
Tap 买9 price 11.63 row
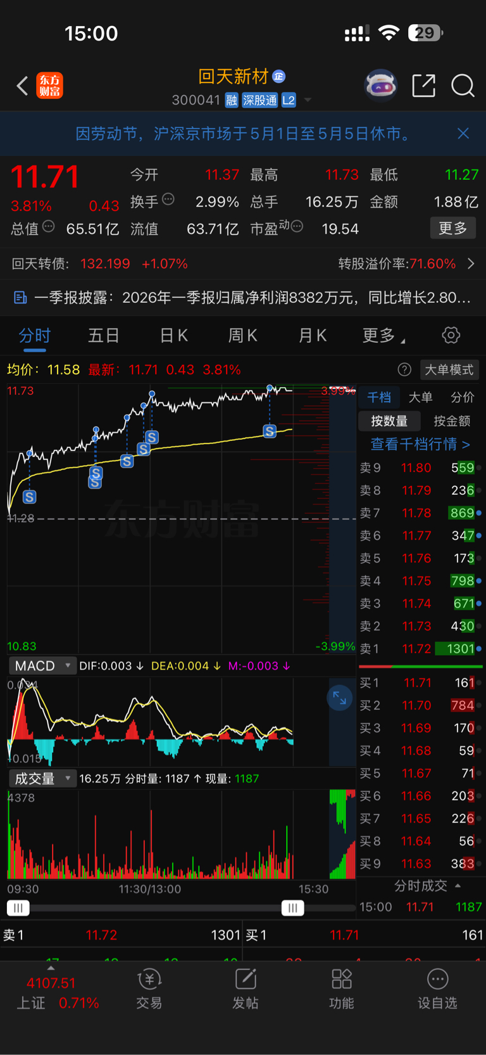(420, 864)
